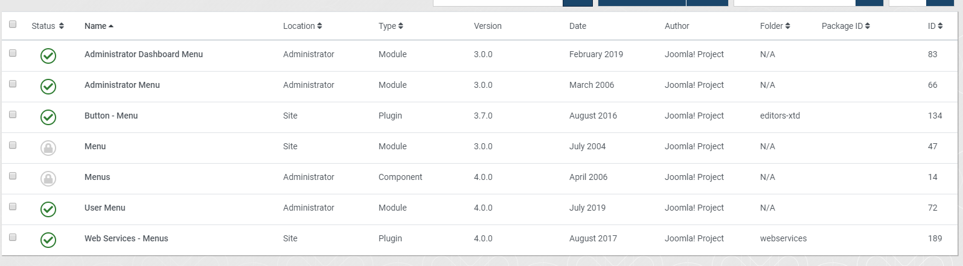Disable the Administrator Dashboard Menu status icon

[48, 56]
